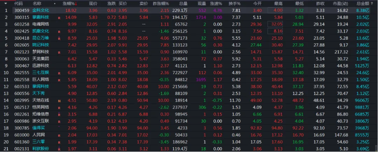Select stock 金科文化 in the name column
The height and width of the screenshot is (152, 378).
click(41, 11)
